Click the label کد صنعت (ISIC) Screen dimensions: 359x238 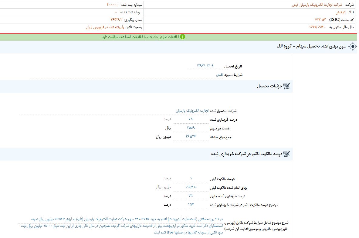pyautogui.click(x=341, y=20)
